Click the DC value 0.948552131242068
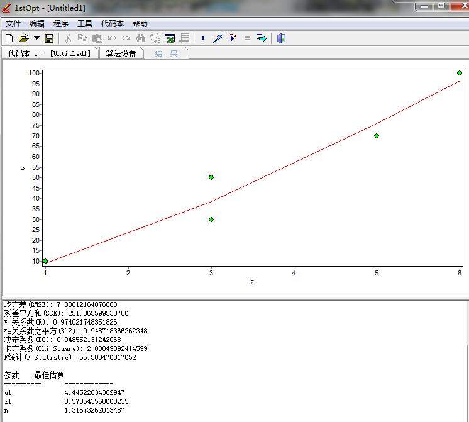 tap(89, 340)
